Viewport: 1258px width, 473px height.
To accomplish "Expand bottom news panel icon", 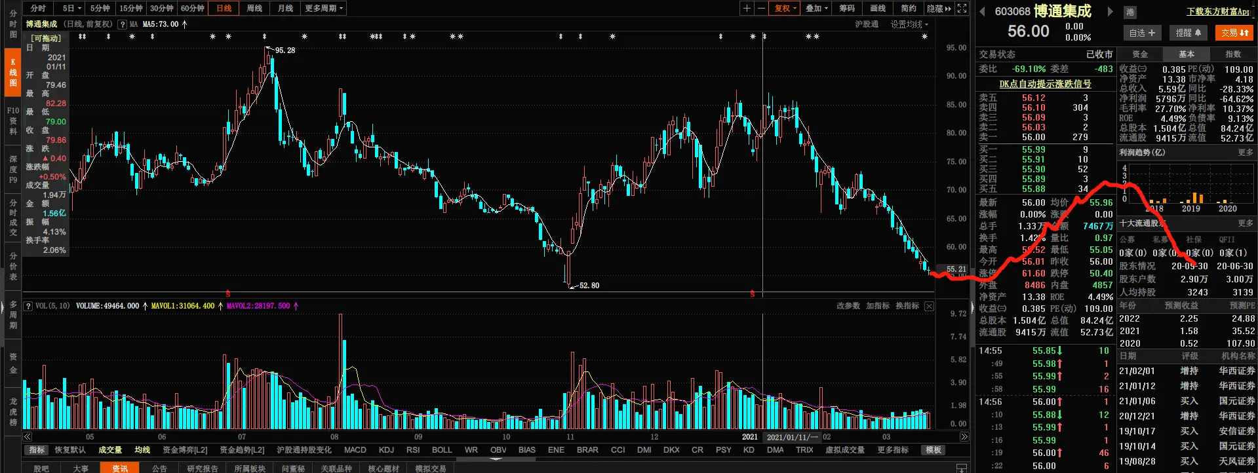I will [x=962, y=468].
